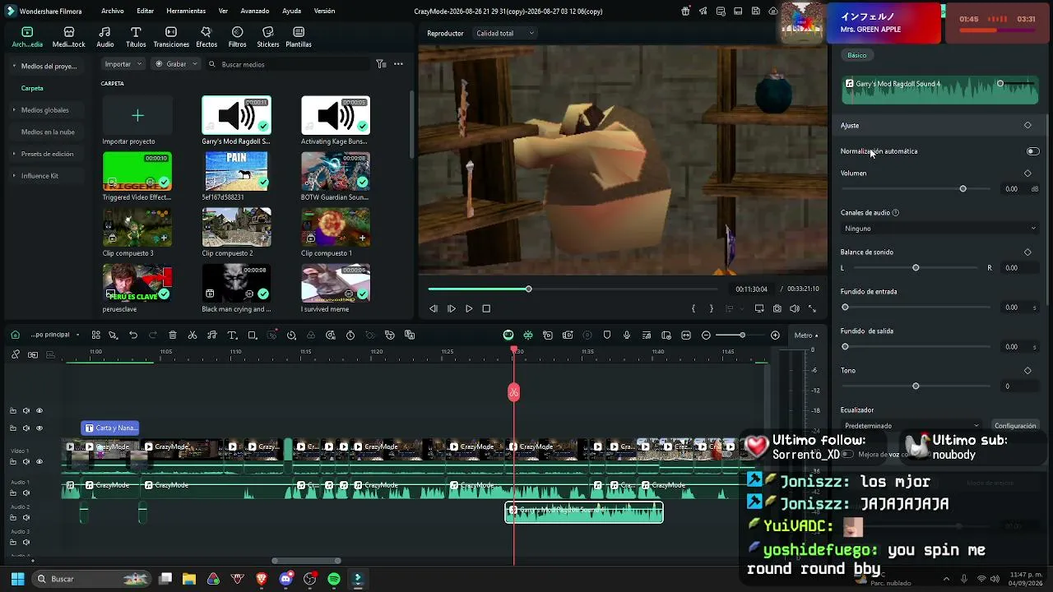Screen dimensions: 1053x592
Task: Open the Stickers library
Action: (x=268, y=37)
